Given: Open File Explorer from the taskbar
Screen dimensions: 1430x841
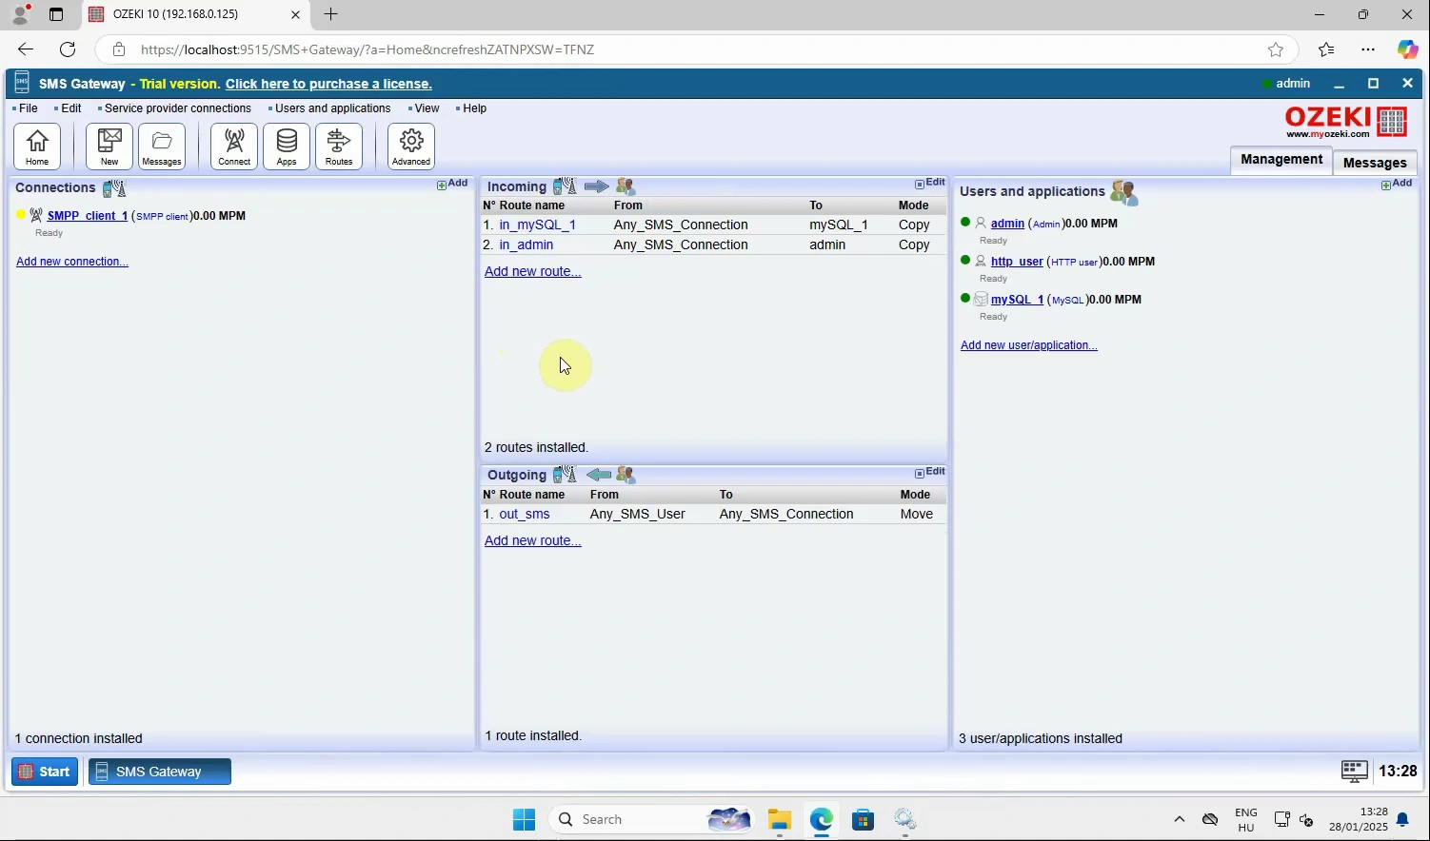Looking at the screenshot, I should pyautogui.click(x=780, y=819).
